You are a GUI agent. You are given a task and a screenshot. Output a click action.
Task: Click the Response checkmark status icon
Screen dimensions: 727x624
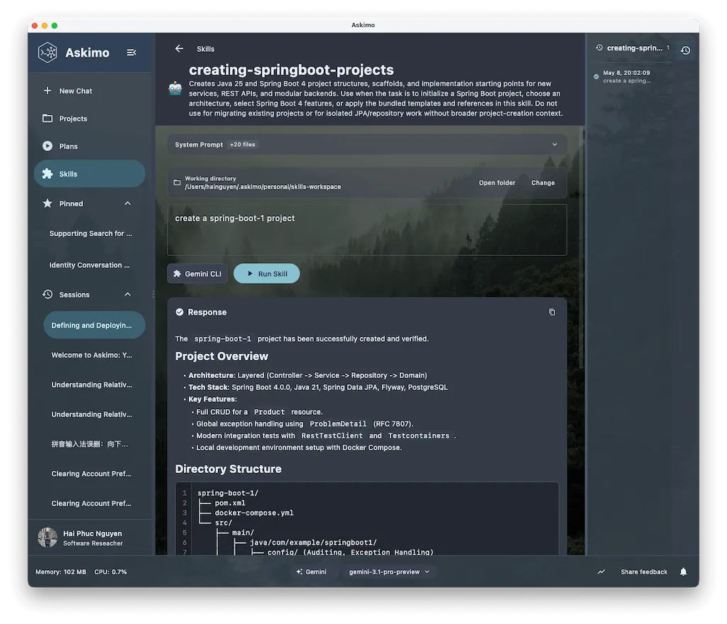(180, 312)
